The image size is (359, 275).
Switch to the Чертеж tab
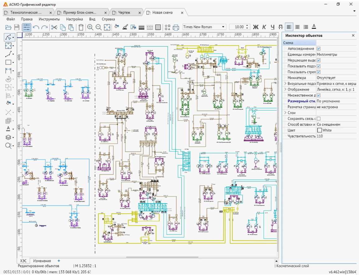pos(124,13)
